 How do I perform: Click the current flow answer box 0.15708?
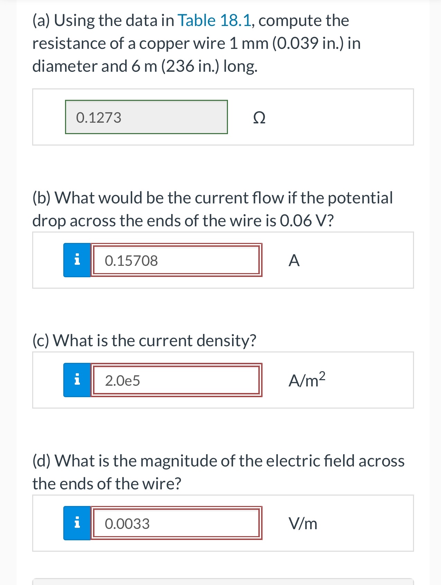pos(176,260)
